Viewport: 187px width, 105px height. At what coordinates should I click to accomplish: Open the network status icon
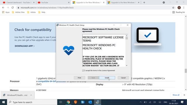[x=150, y=102]
